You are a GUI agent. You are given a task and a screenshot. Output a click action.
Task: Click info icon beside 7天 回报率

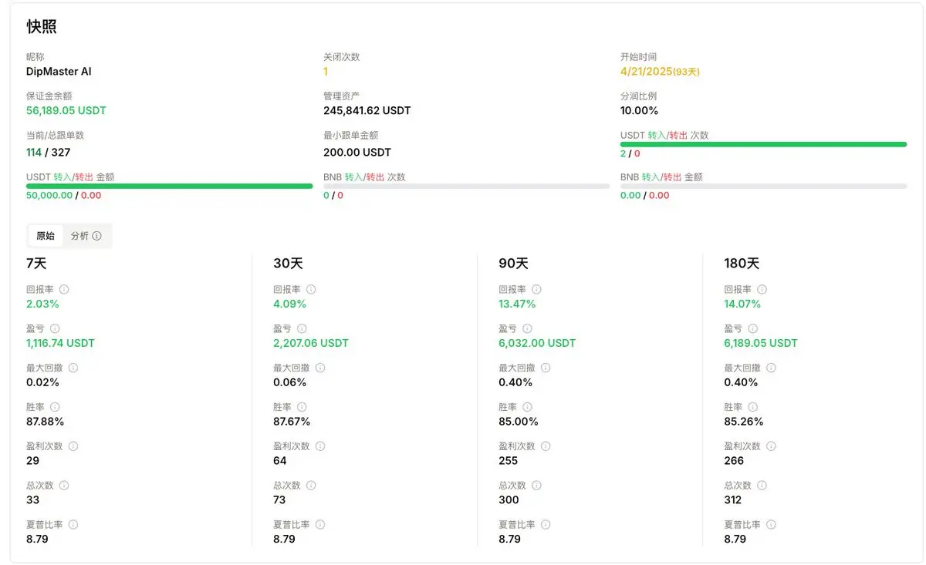(x=64, y=289)
